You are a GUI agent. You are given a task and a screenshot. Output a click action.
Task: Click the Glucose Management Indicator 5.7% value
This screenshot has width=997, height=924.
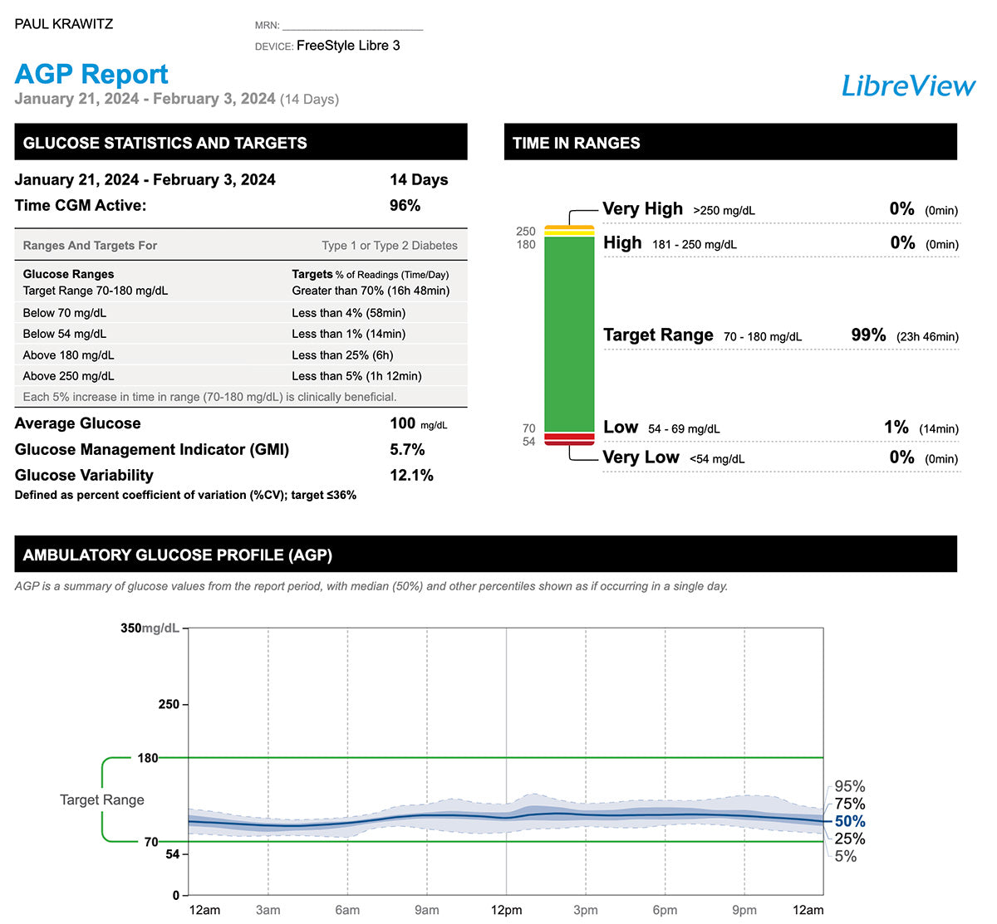407,450
